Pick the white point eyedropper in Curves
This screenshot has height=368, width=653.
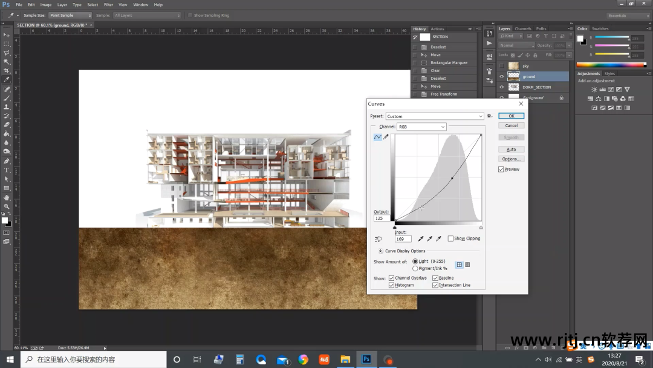point(438,239)
